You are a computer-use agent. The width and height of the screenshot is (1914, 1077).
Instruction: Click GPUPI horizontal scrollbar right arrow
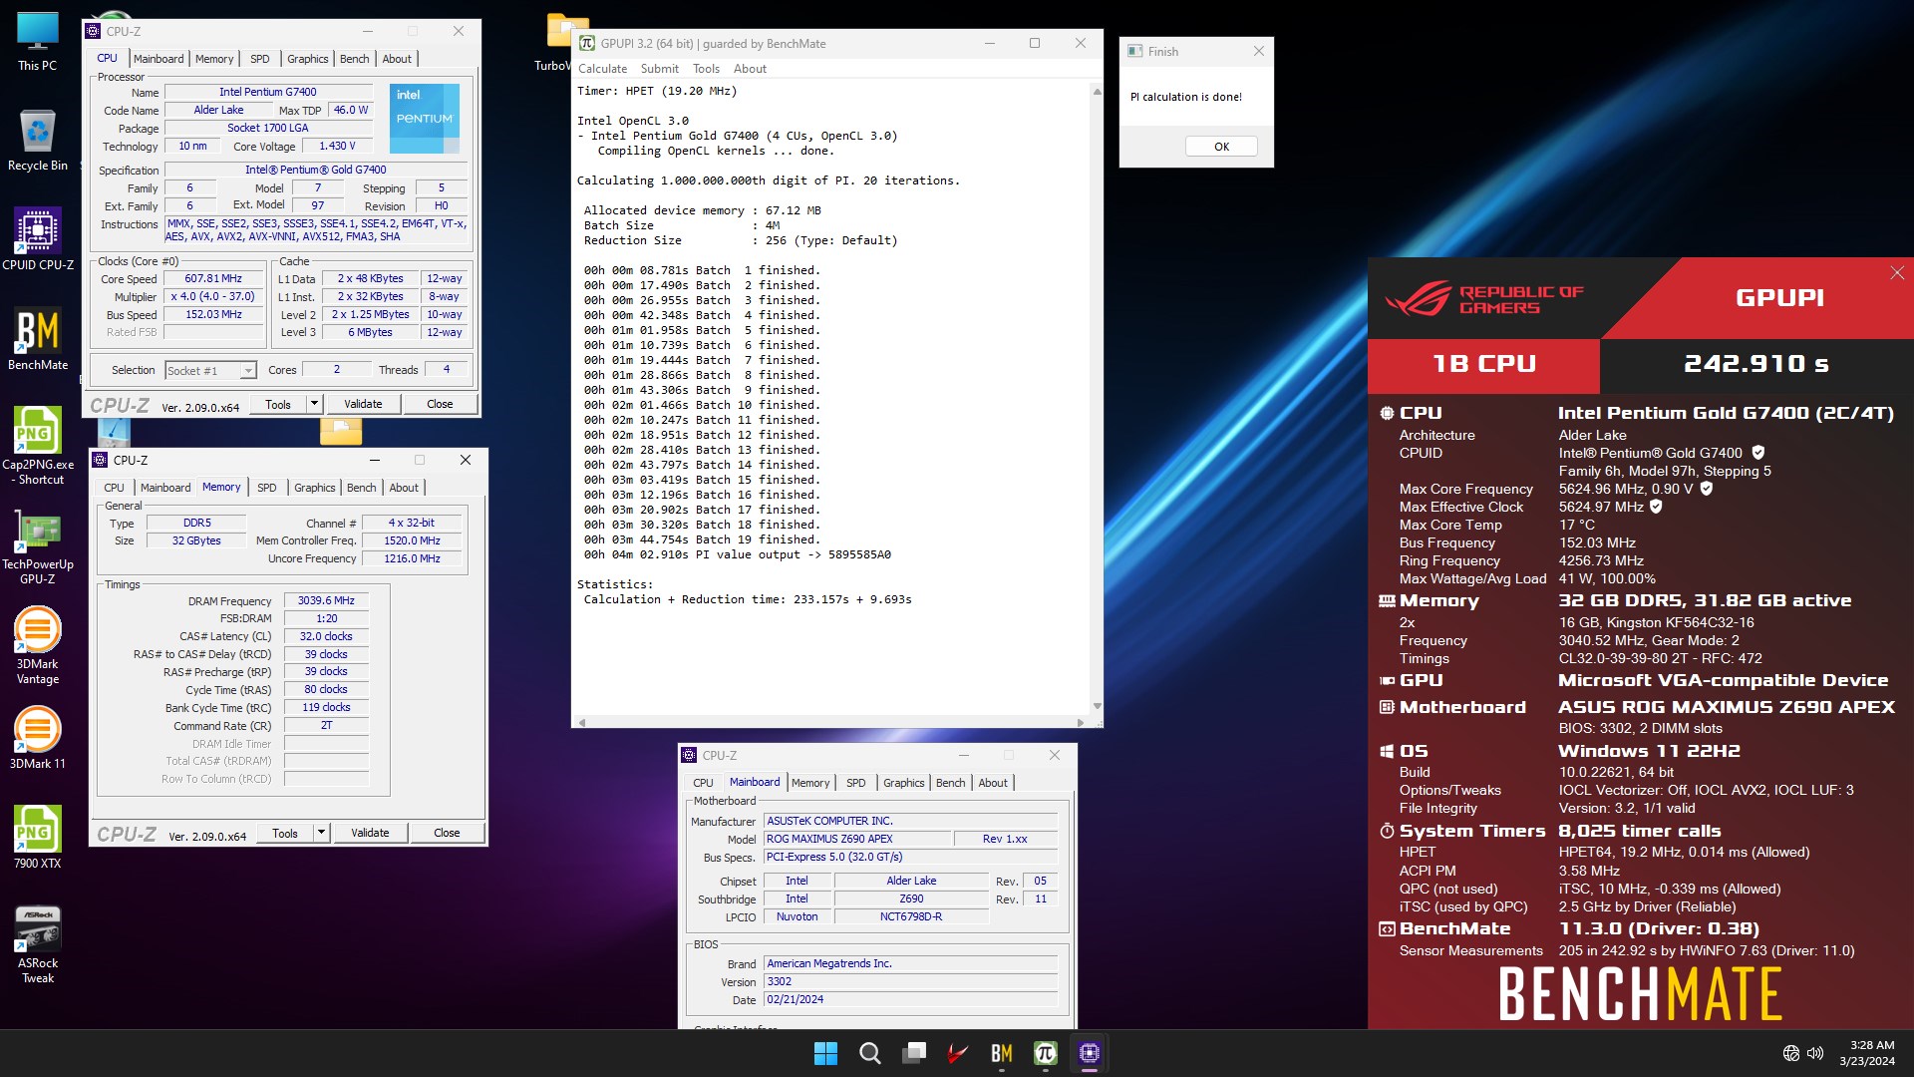pyautogui.click(x=1080, y=722)
